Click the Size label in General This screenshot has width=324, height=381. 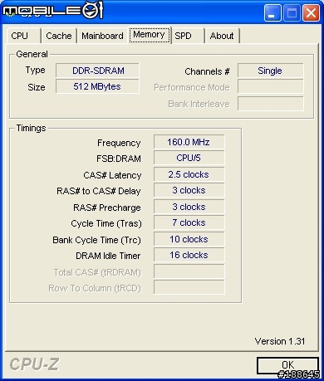[37, 87]
